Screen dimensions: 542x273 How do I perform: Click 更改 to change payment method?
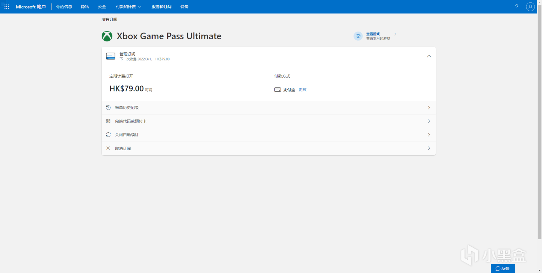click(x=302, y=90)
